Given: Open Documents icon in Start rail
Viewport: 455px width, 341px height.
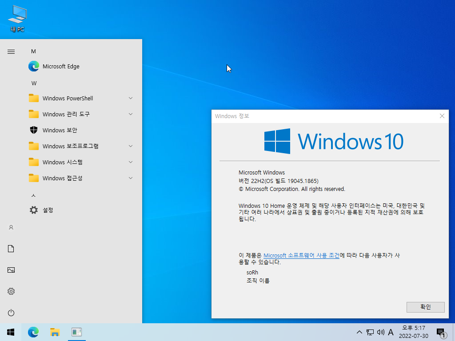Looking at the screenshot, I should coord(11,249).
